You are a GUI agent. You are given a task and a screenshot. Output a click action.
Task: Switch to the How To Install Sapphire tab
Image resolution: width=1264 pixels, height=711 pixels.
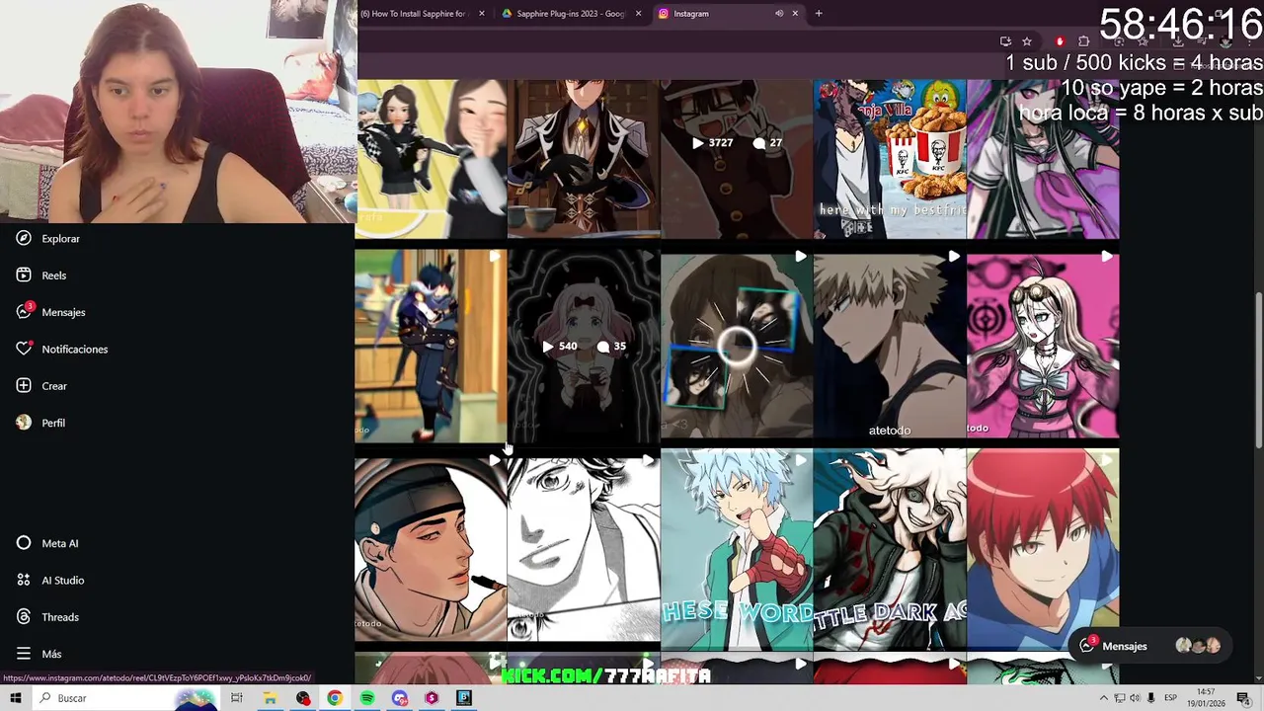[413, 14]
